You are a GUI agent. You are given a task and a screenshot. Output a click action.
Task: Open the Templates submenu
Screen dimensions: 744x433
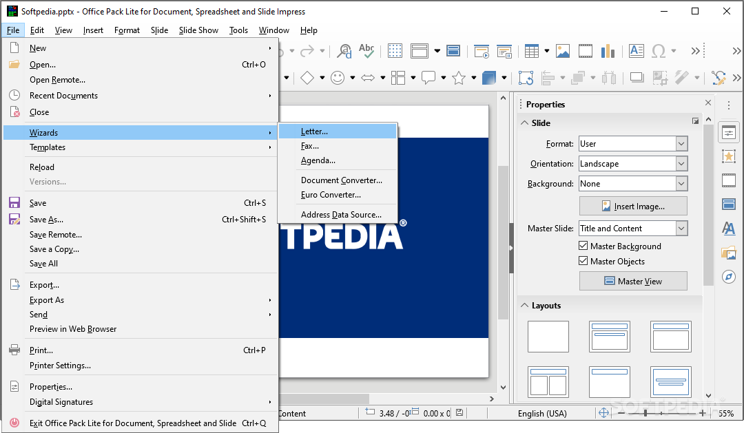point(141,147)
